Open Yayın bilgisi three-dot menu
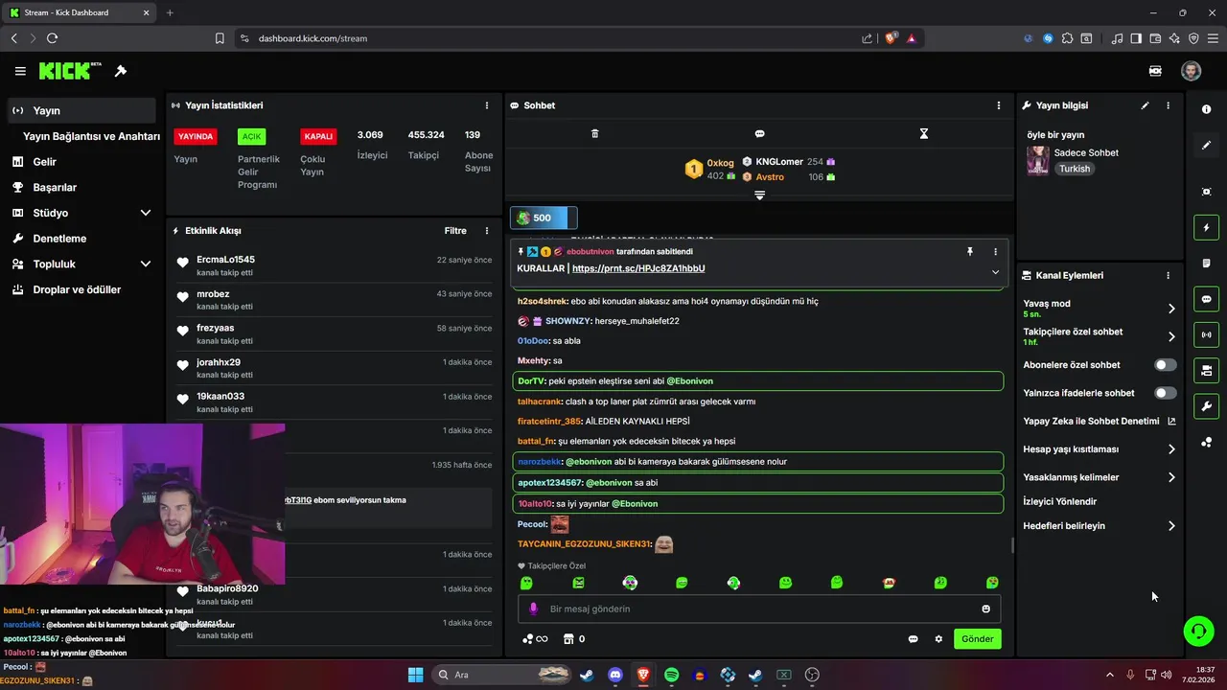 (1168, 105)
